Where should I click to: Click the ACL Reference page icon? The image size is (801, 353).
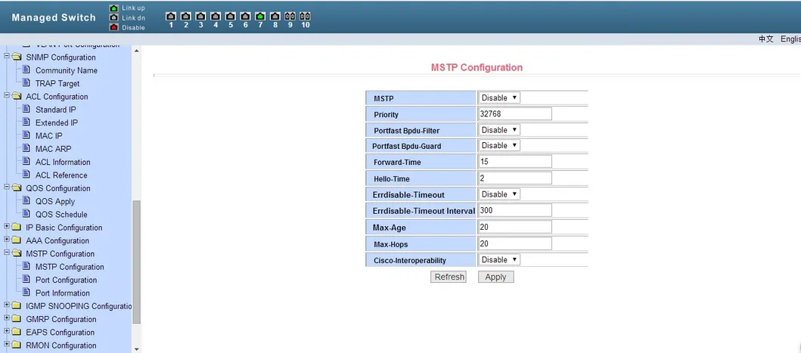click(x=26, y=175)
